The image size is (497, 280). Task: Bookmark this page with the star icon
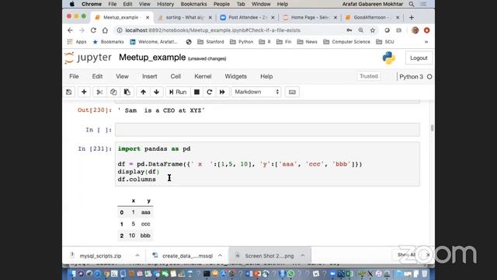(373, 30)
